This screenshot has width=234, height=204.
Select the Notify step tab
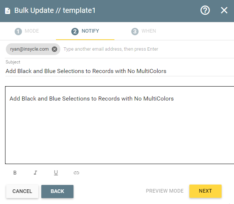pyautogui.click(x=85, y=31)
